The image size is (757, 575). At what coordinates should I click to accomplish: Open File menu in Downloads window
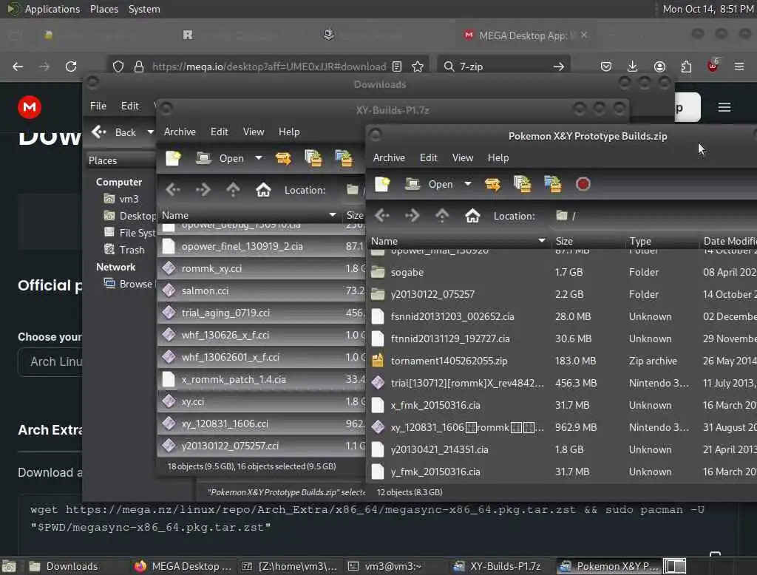tap(98, 106)
